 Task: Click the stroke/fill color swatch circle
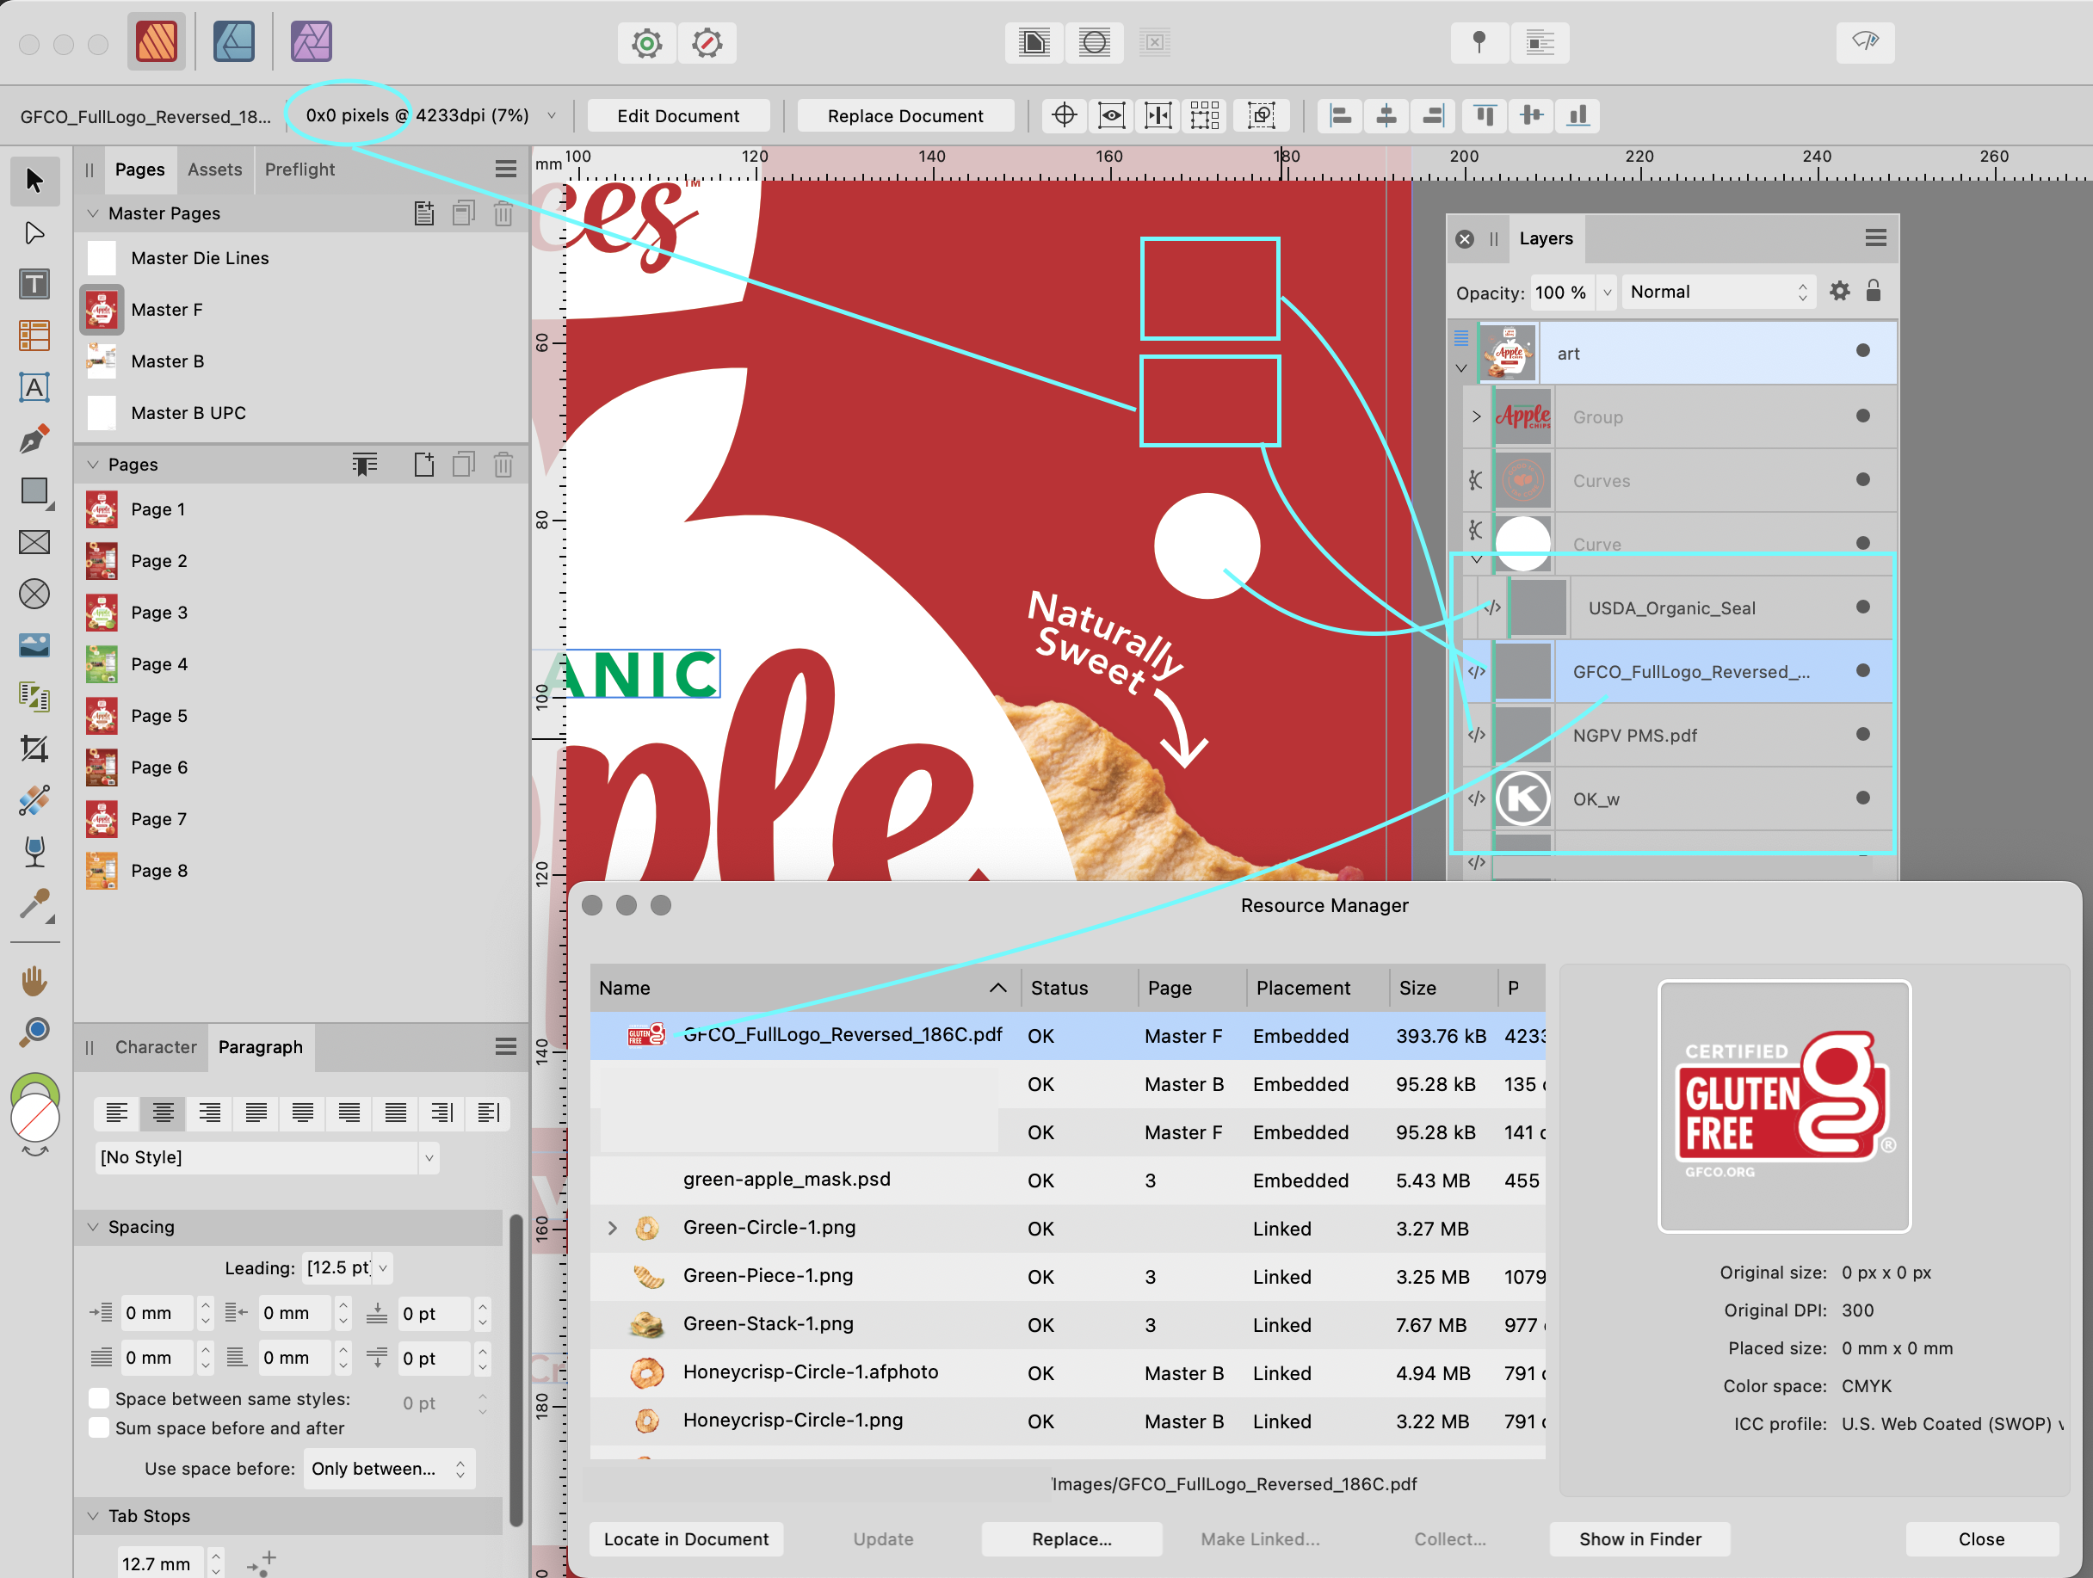34,1119
